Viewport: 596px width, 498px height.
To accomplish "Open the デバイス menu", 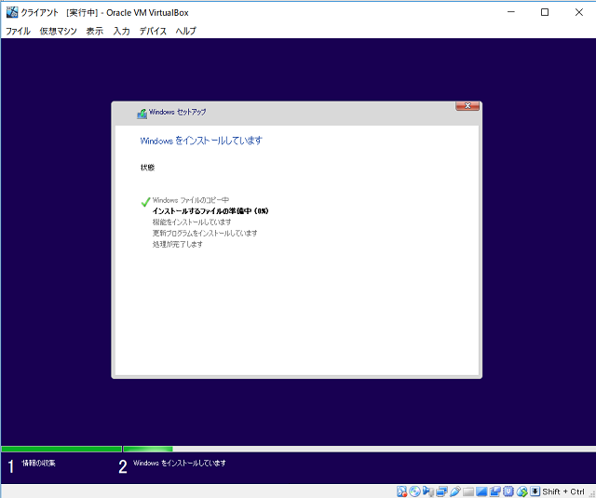I will (x=153, y=31).
